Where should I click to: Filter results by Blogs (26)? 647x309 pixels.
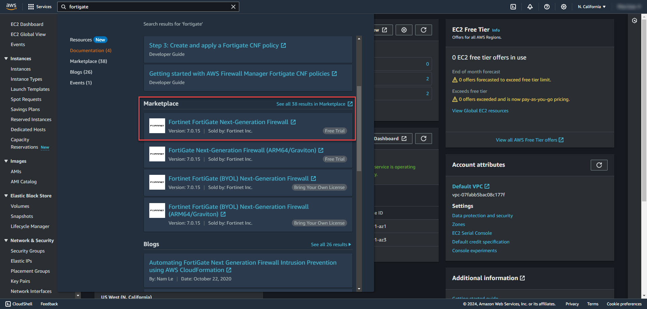[81, 72]
